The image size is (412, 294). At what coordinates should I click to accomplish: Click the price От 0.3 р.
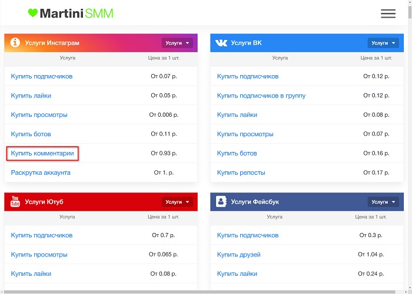tap(371, 235)
